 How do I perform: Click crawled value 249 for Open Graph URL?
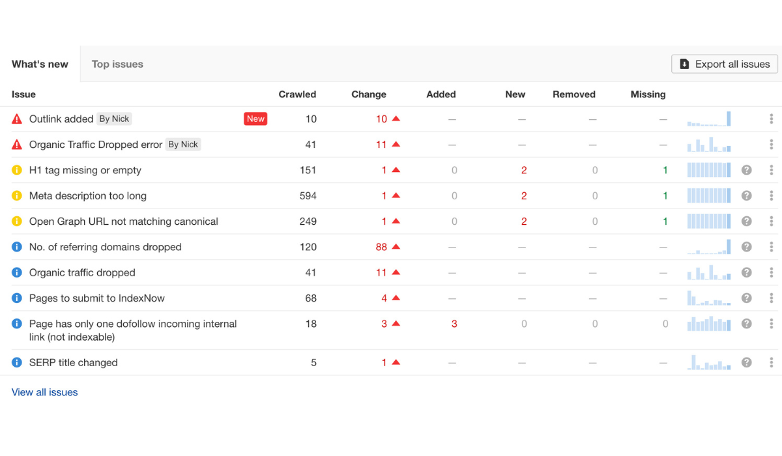click(308, 221)
